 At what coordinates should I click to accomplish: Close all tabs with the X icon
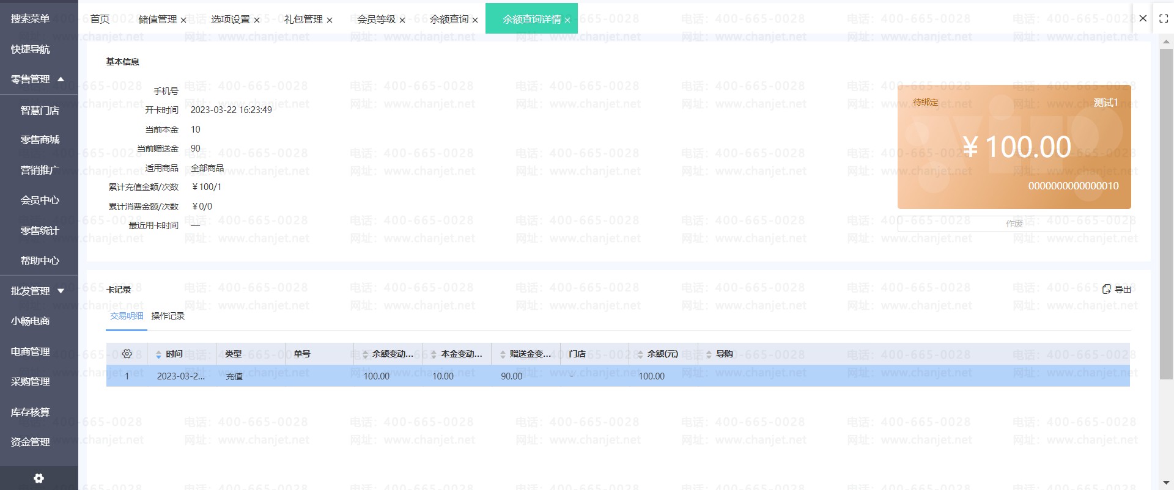coord(1143,18)
